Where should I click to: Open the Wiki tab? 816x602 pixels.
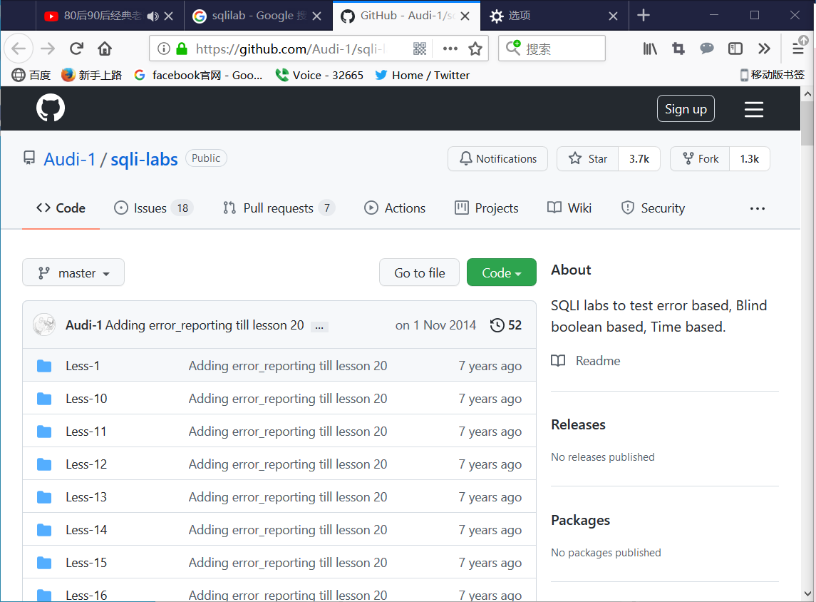tap(569, 208)
